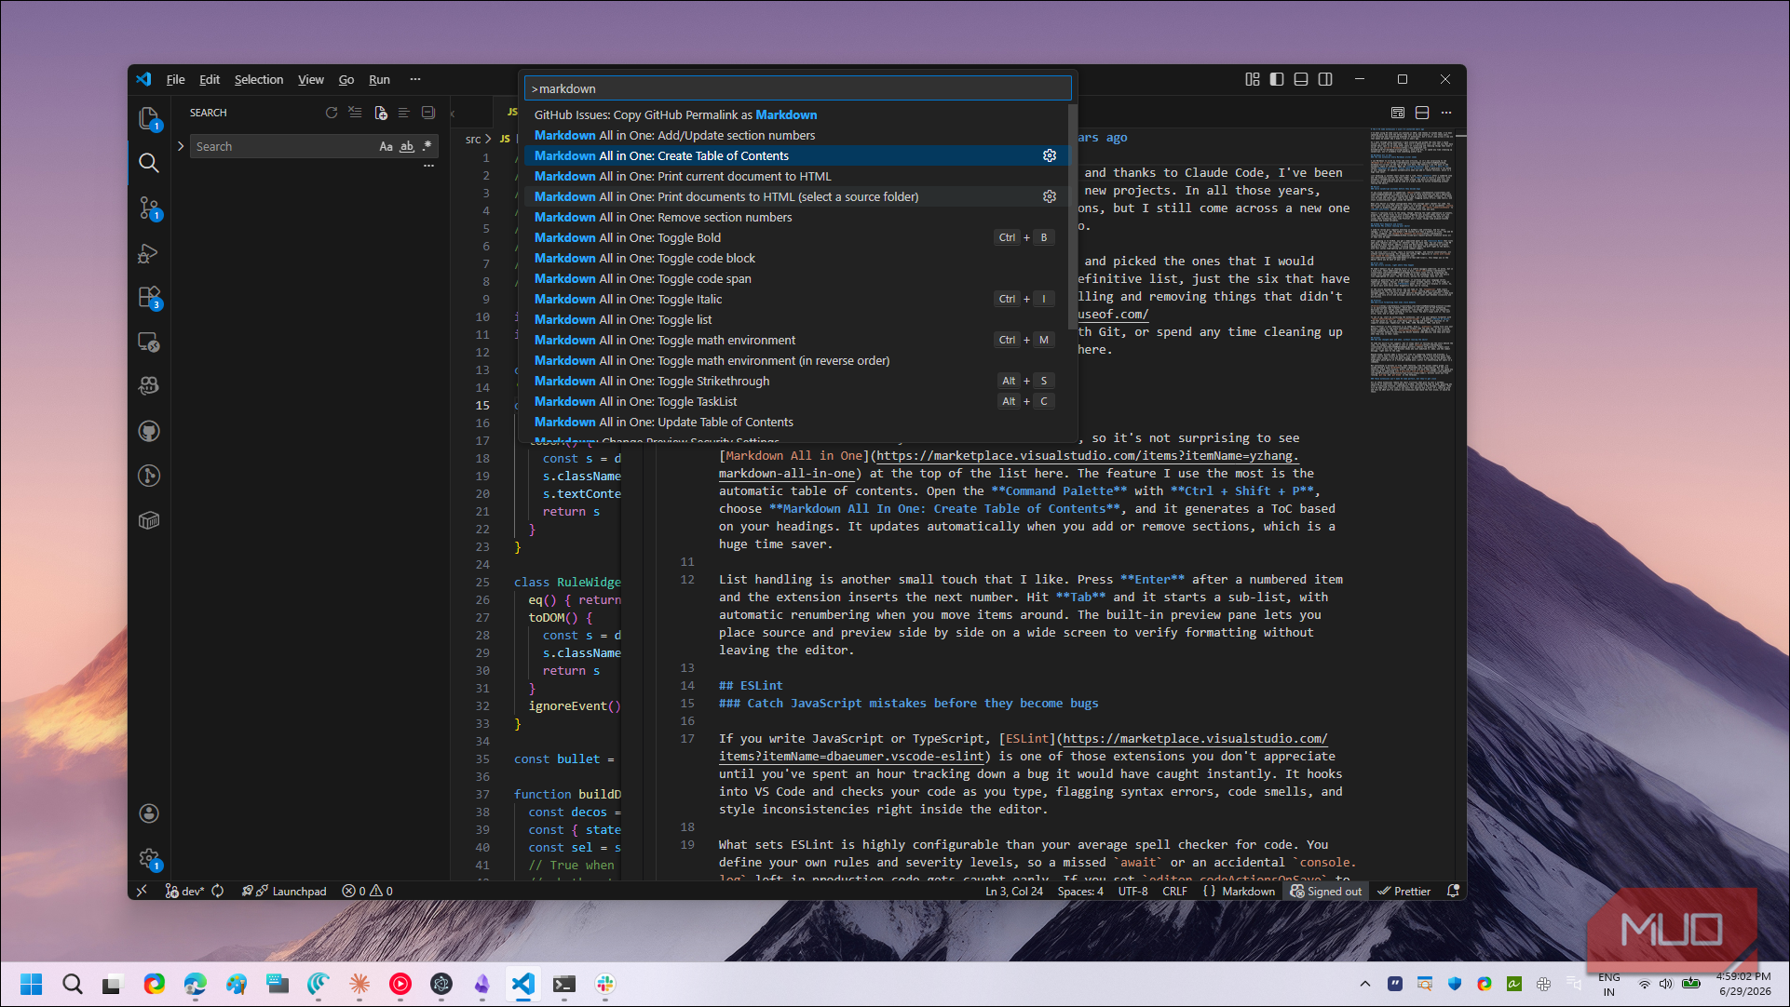The image size is (1790, 1007).
Task: Open a new search editor
Action: 380,113
